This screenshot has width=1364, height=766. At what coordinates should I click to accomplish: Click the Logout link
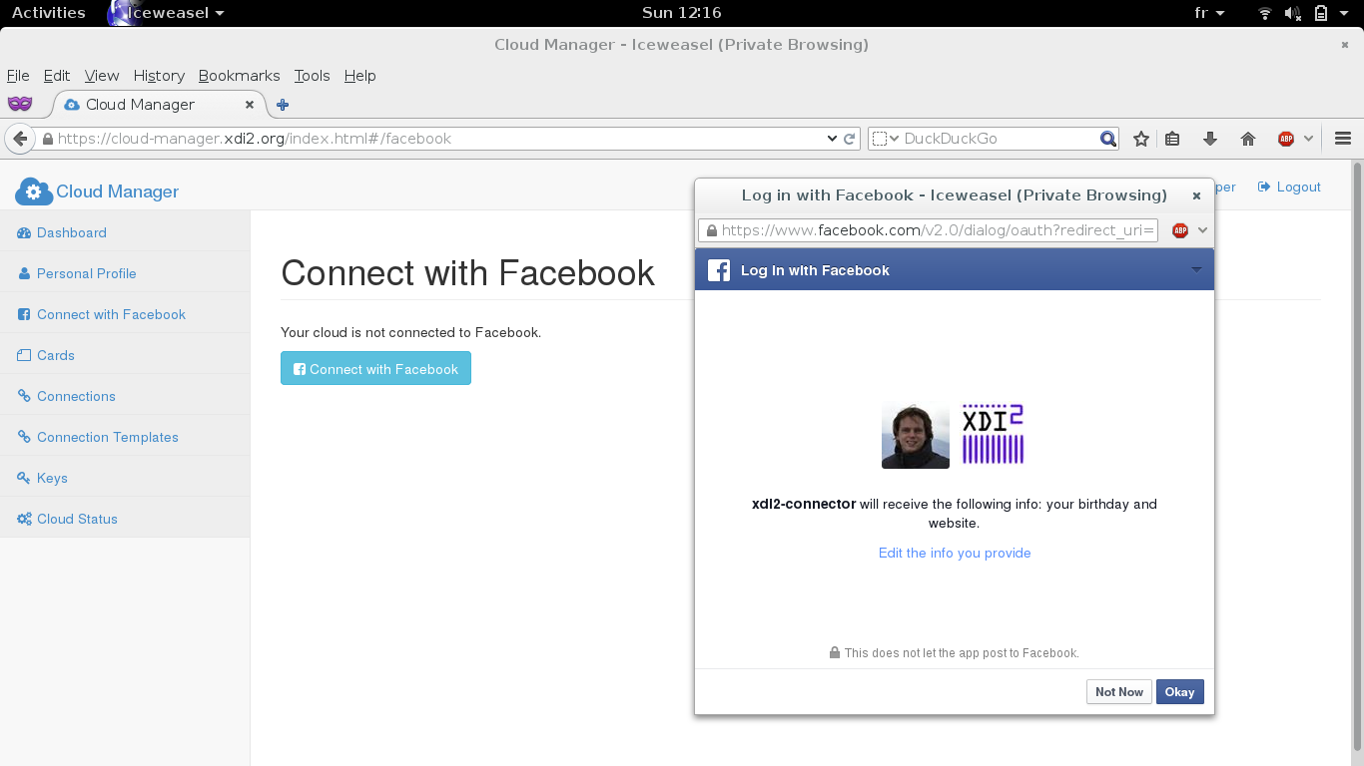[1289, 187]
